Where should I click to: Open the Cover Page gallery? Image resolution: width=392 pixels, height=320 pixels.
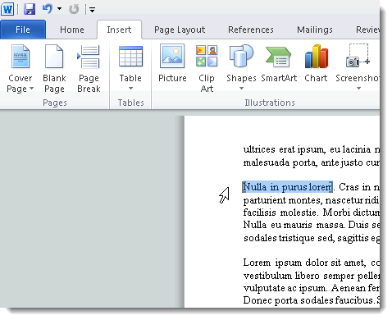coord(20,68)
